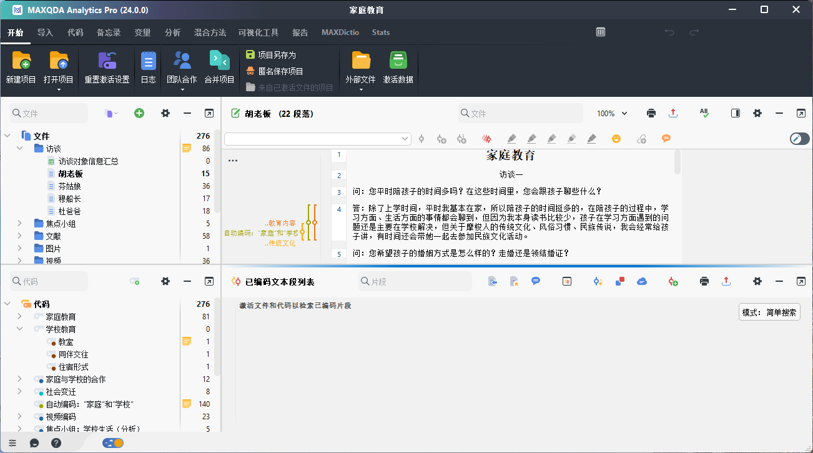This screenshot has height=453, width=813.
Task: Open the 可视化工具 tab
Action: (x=259, y=32)
